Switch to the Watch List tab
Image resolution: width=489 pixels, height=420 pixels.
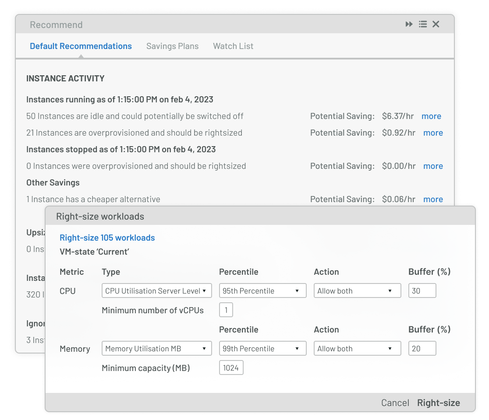point(233,46)
